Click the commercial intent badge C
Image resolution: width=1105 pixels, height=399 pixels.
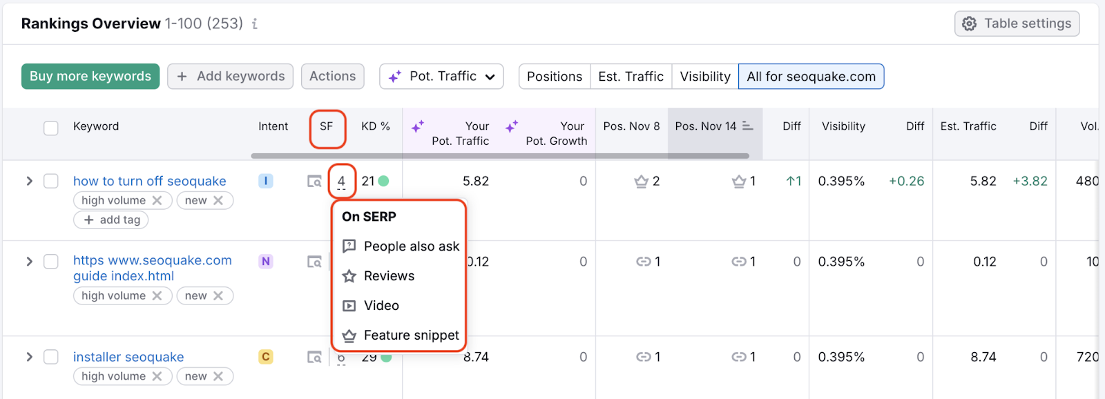click(x=265, y=357)
